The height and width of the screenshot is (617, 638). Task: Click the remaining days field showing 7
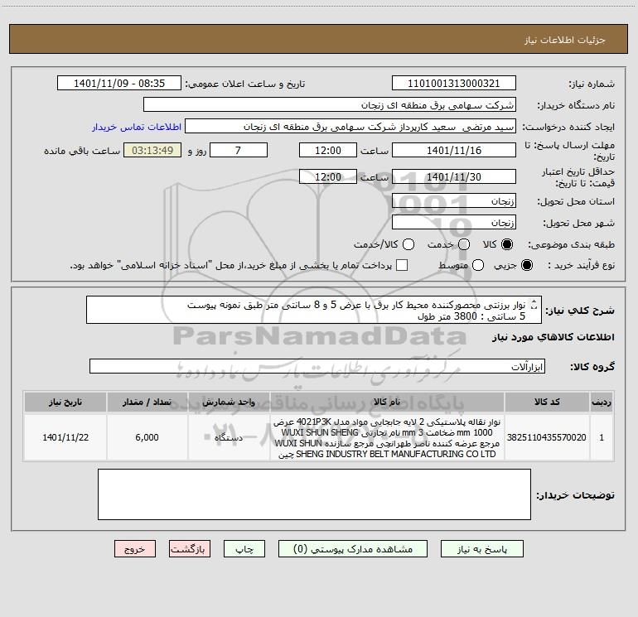tap(239, 150)
